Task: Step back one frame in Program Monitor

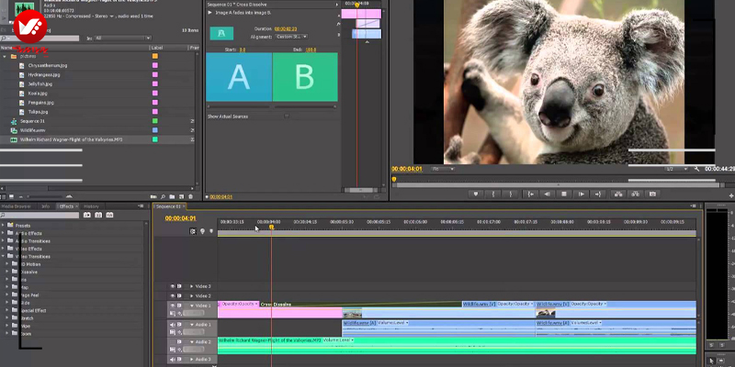Action: (547, 194)
